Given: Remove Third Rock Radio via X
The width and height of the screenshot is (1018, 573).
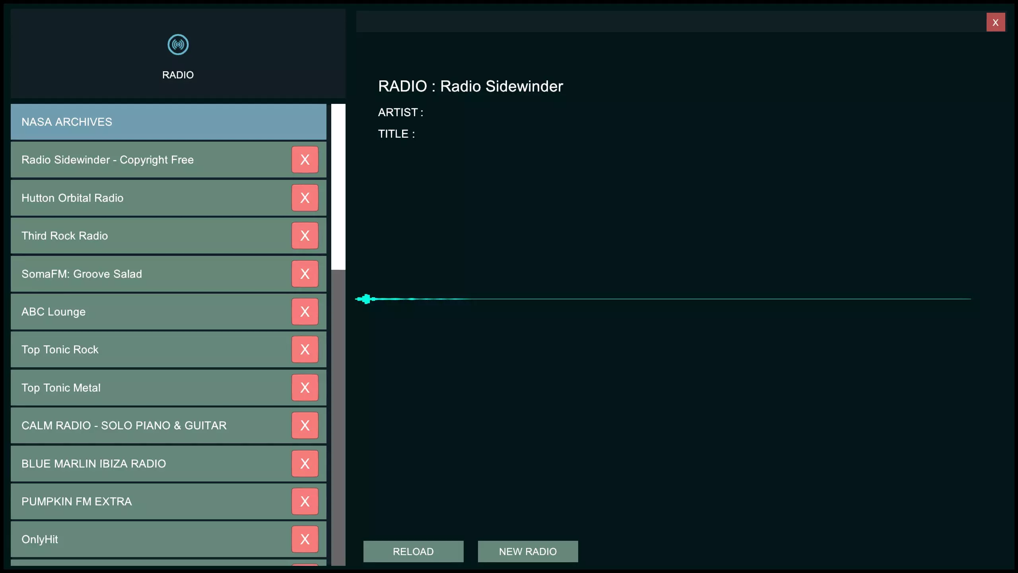Looking at the screenshot, I should [x=305, y=236].
